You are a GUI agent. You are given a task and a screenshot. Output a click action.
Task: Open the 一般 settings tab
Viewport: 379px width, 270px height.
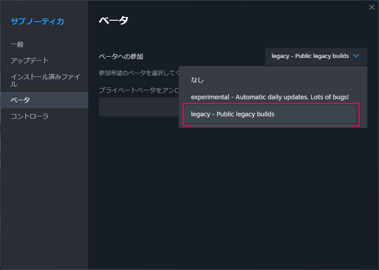click(44, 44)
